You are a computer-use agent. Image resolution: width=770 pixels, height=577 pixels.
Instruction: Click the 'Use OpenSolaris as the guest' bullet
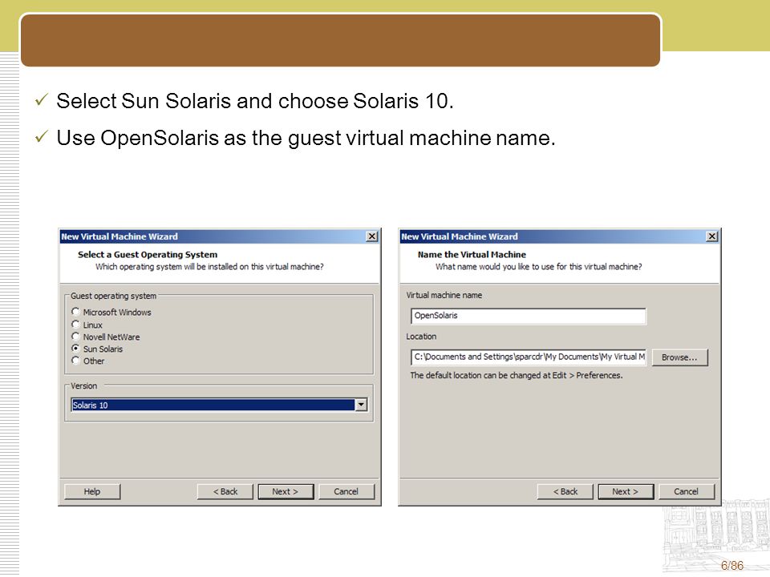(306, 138)
